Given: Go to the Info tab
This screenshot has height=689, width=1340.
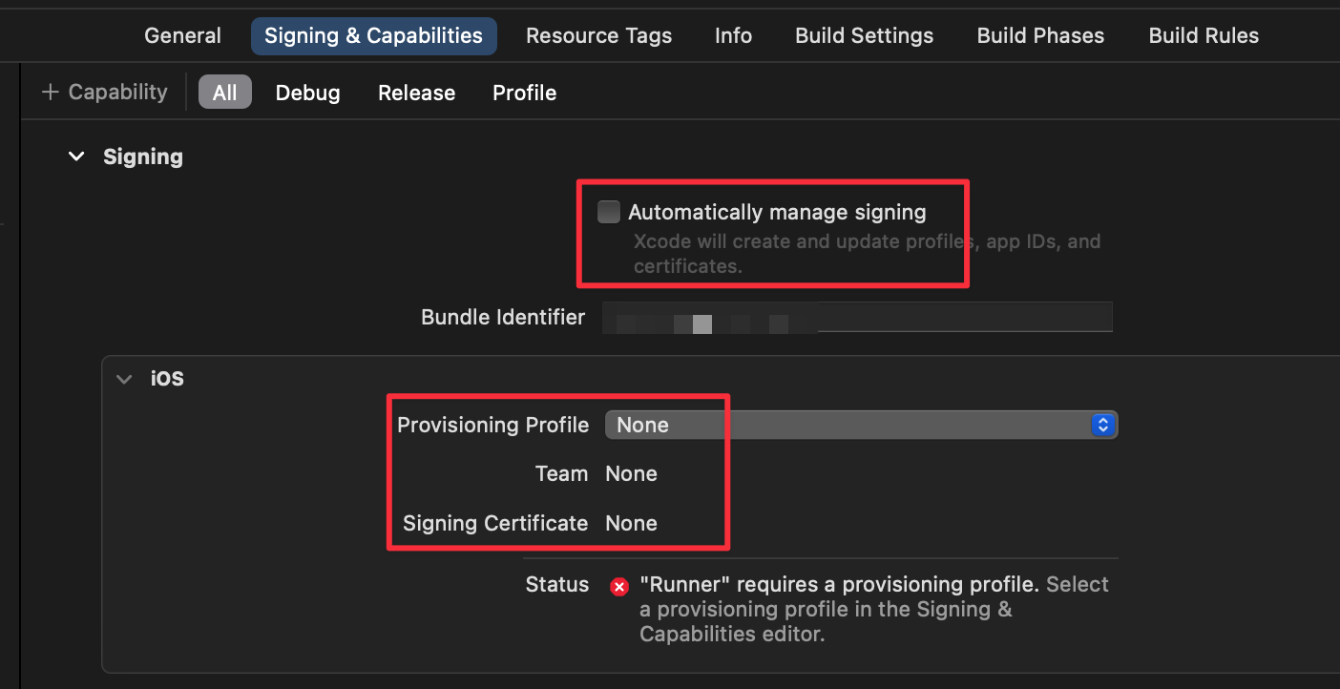Looking at the screenshot, I should click(733, 36).
